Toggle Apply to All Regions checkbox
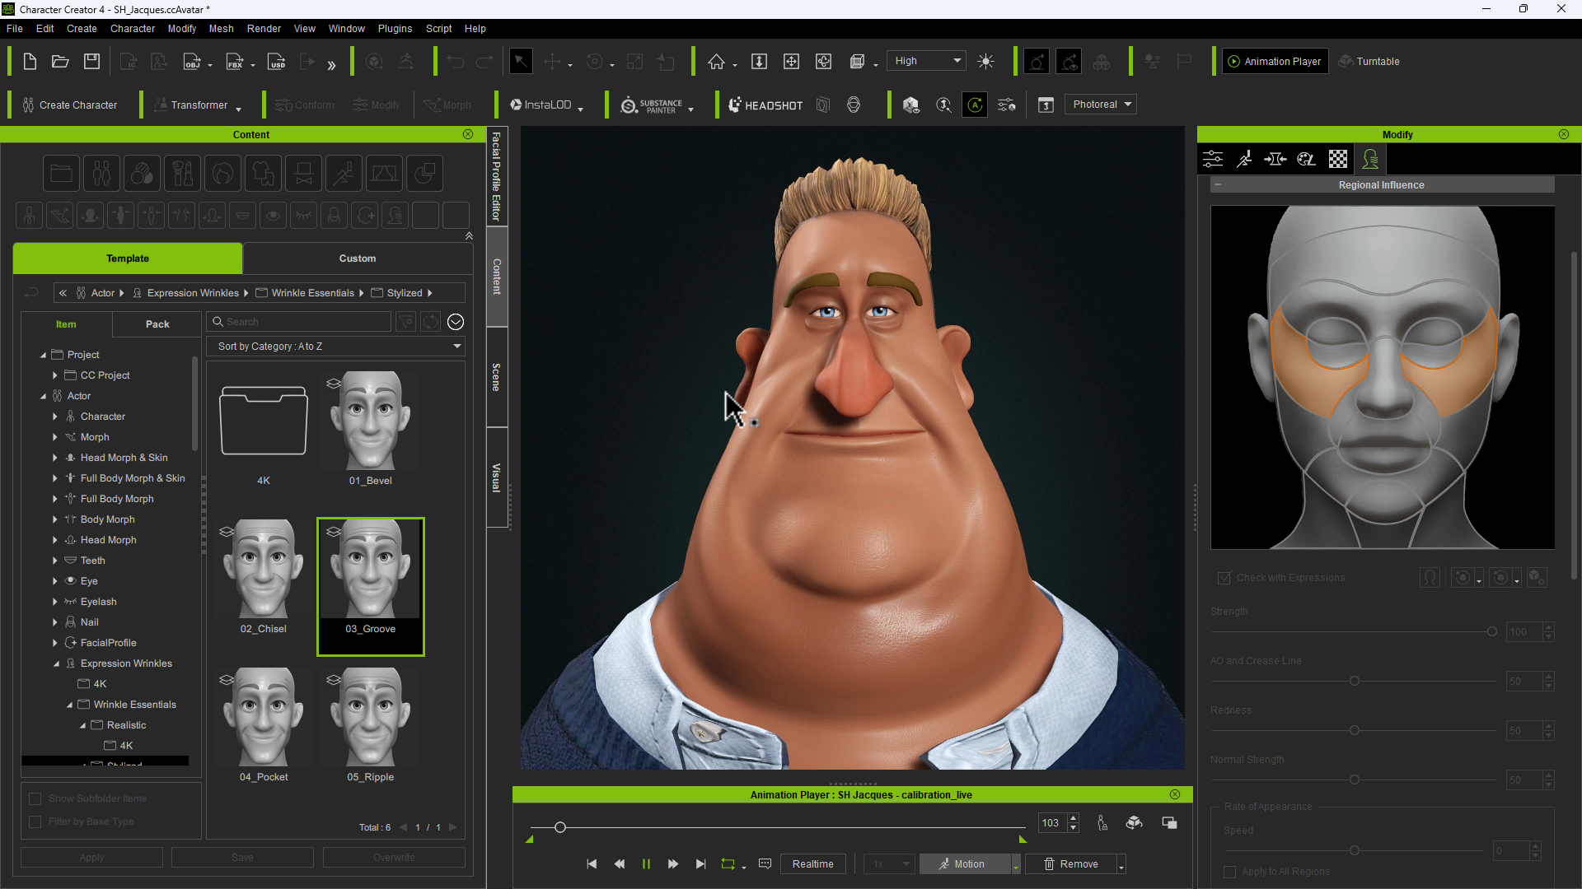 1230,872
